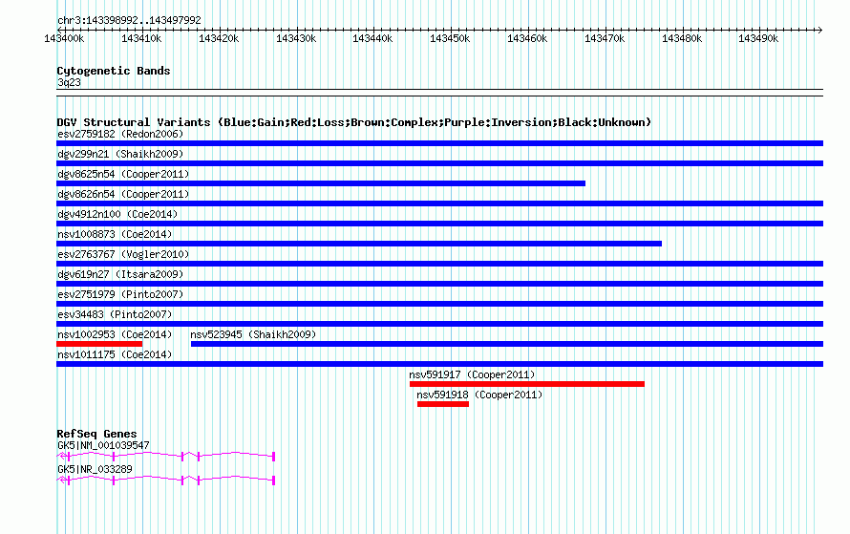Click the GK5|NR_033289 transcript glyph
Image resolution: width=850 pixels, height=534 pixels.
[166, 480]
